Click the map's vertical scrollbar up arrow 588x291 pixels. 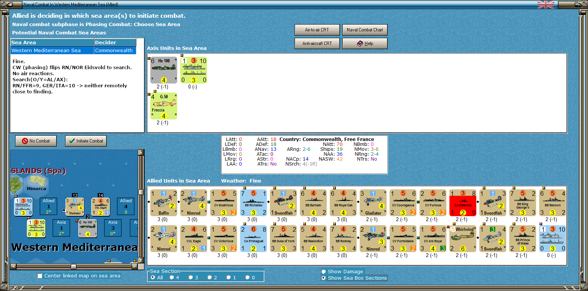[x=141, y=152]
